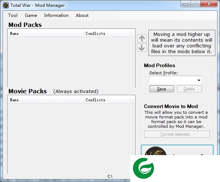Close the Mod Manager window

click(209, 4)
